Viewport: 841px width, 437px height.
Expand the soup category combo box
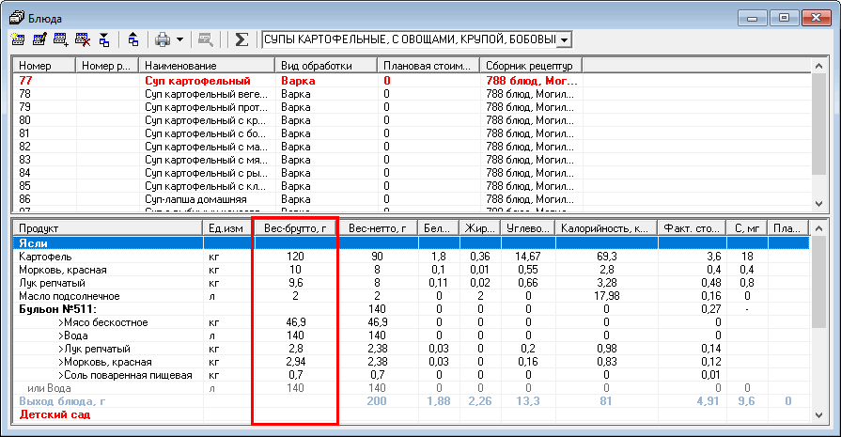click(x=564, y=40)
